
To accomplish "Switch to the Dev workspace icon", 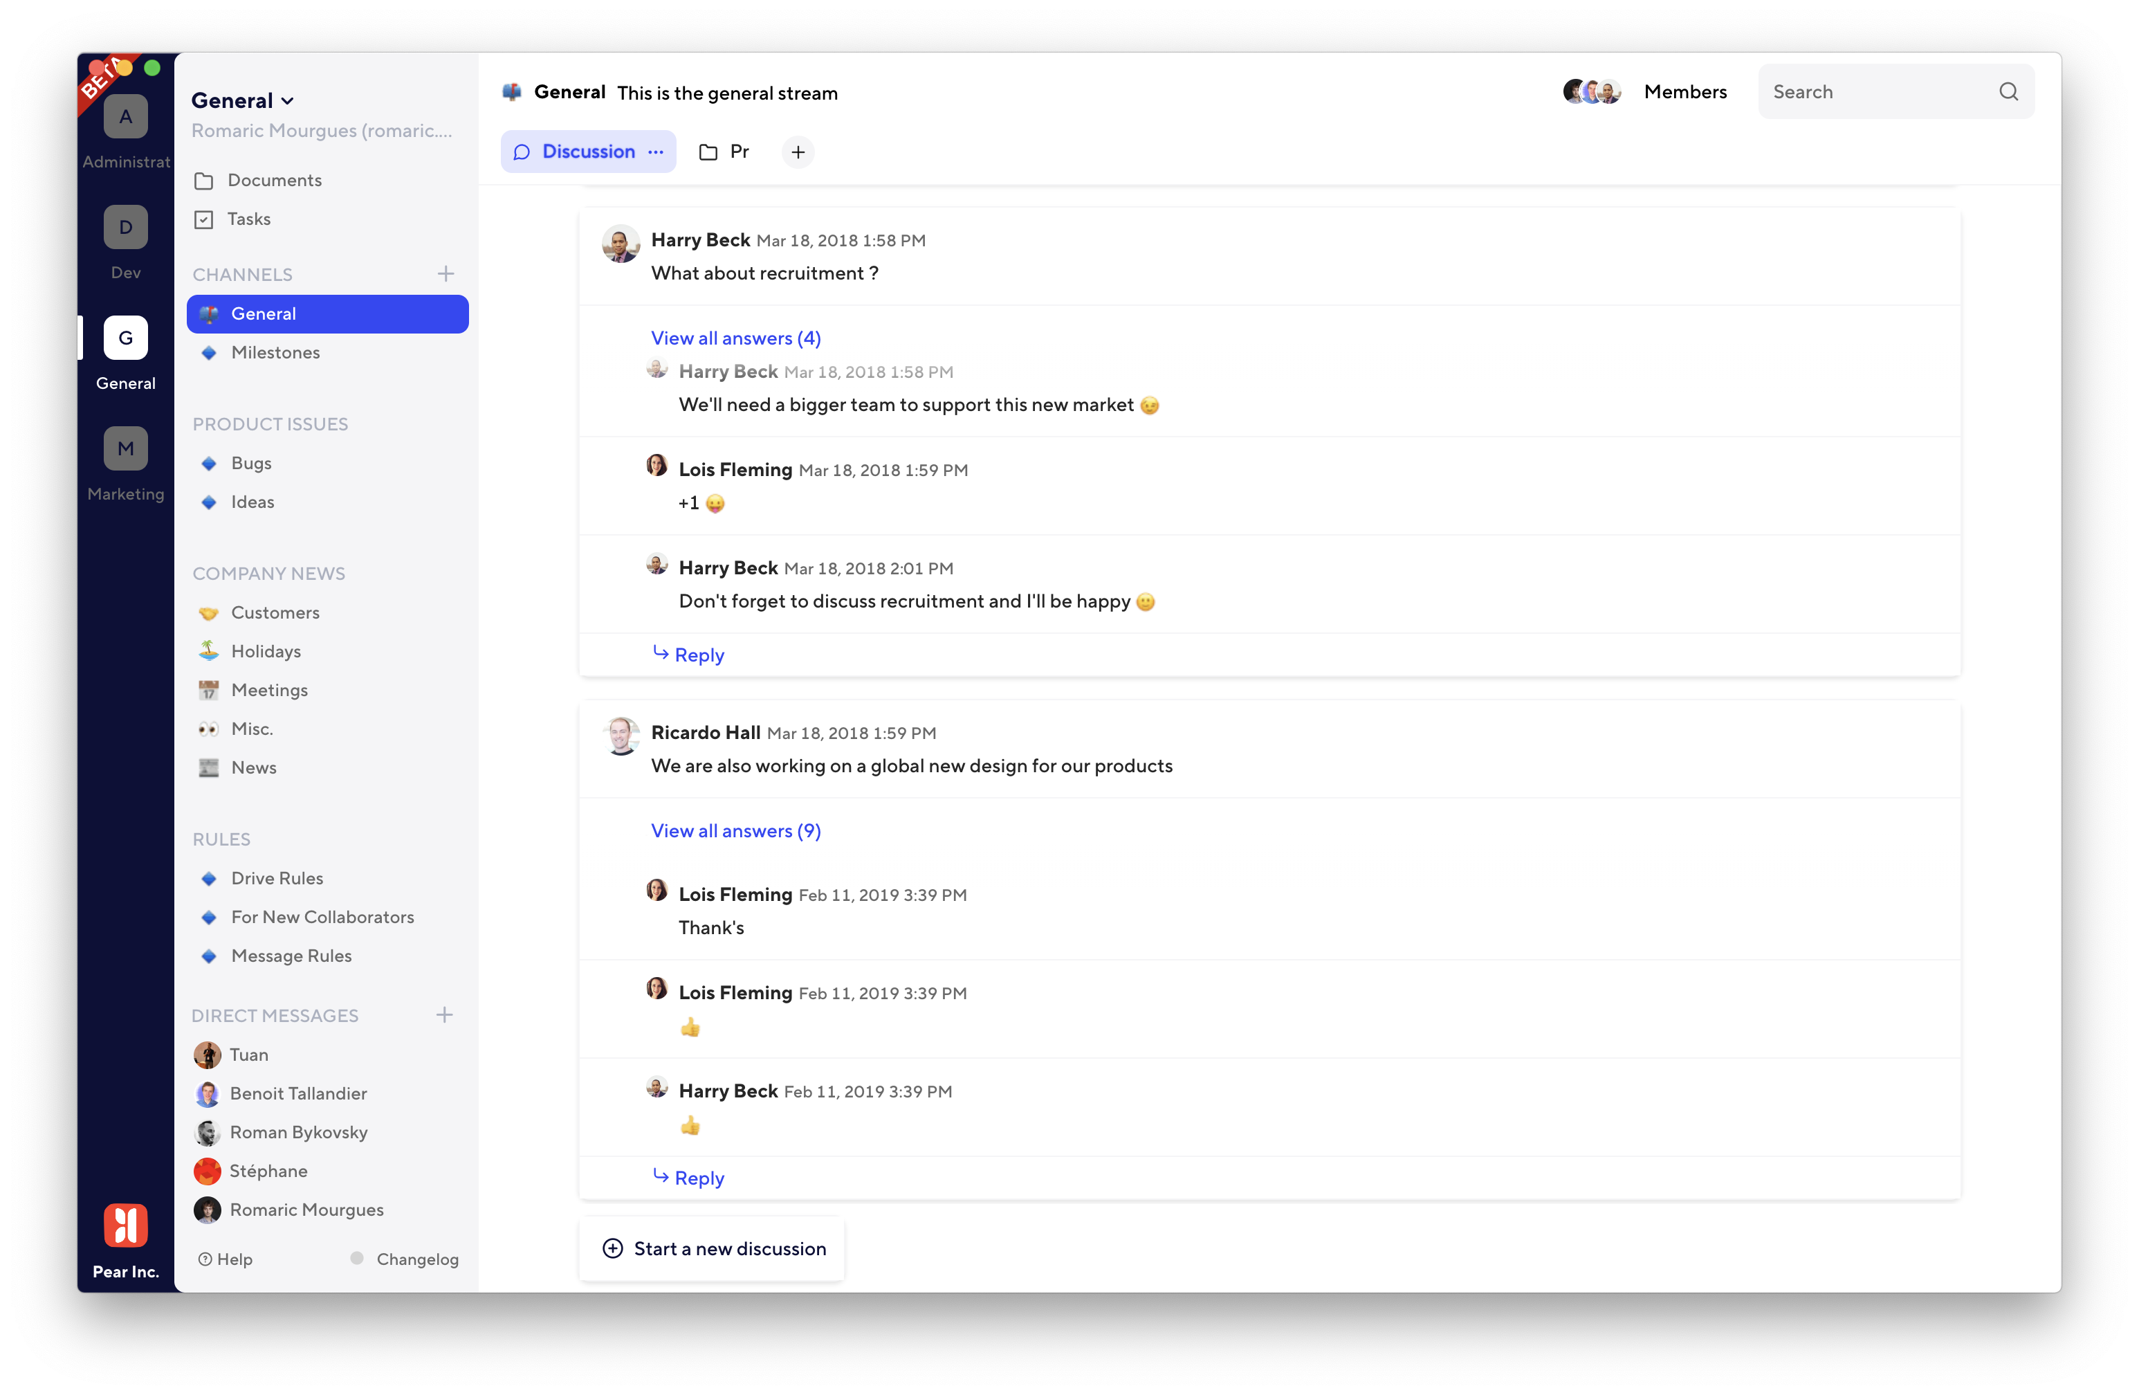I will 125,226.
